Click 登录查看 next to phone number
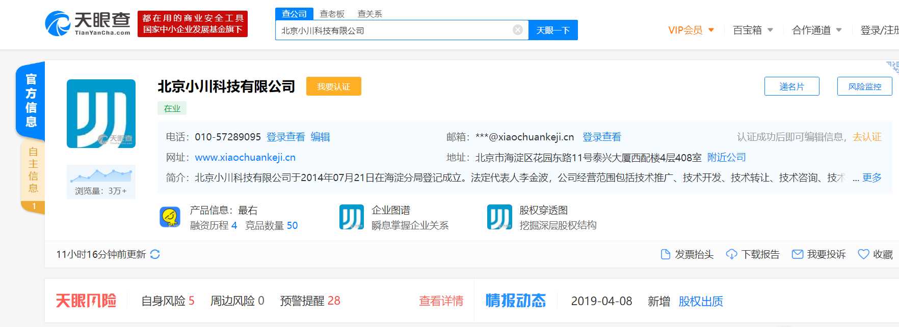The height and width of the screenshot is (327, 899). tap(286, 137)
